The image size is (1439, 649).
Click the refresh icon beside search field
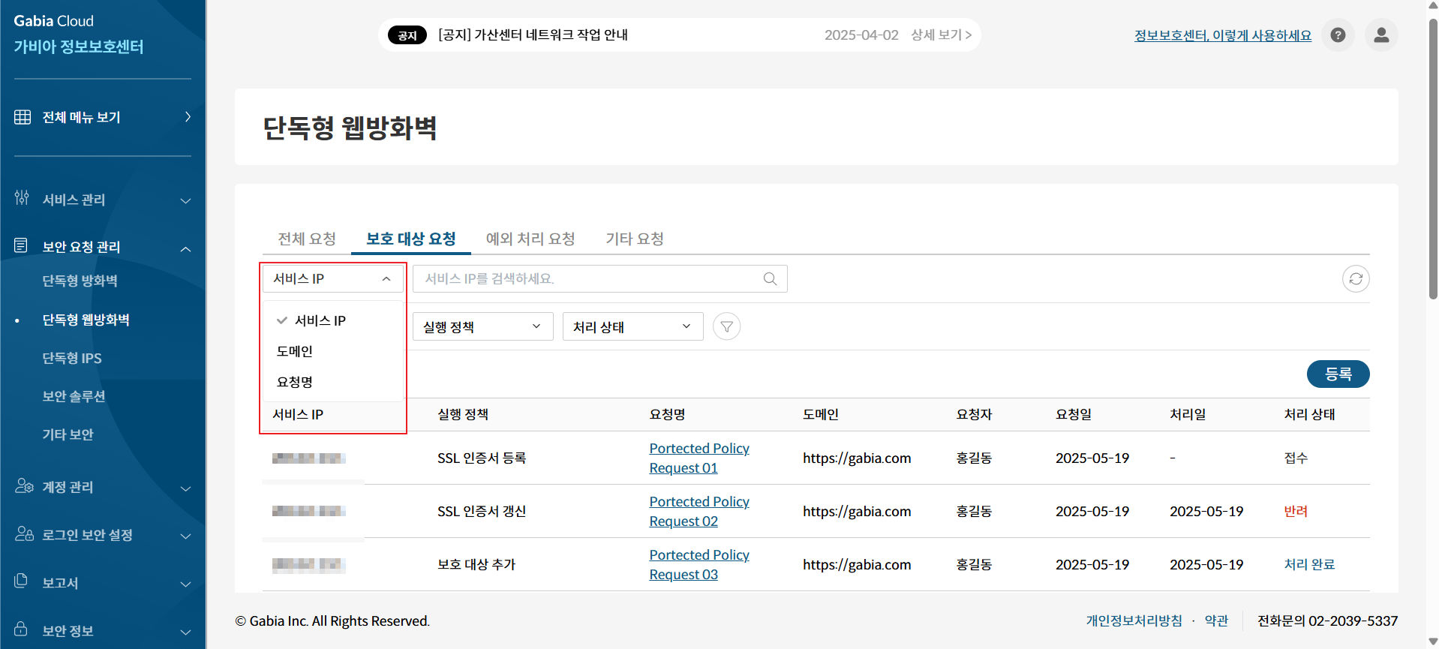pos(1356,279)
